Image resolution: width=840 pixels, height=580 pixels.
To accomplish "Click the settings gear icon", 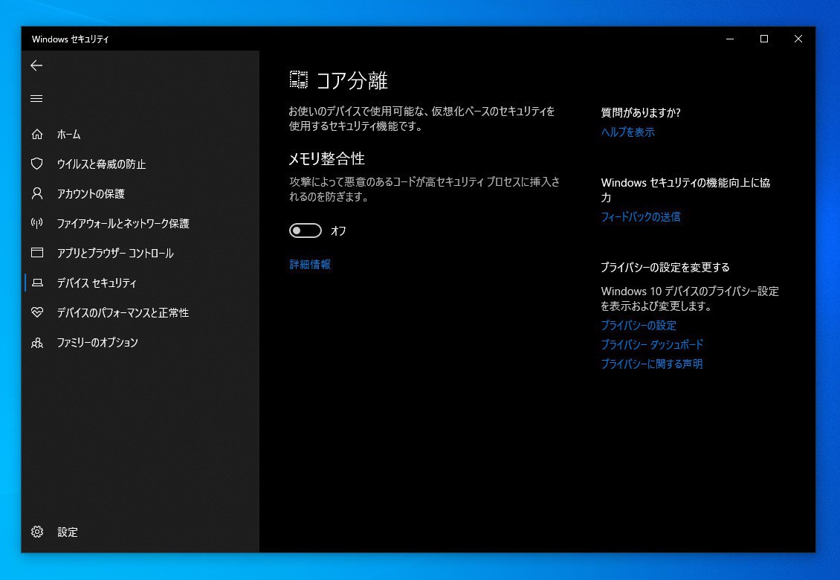I will (x=37, y=532).
